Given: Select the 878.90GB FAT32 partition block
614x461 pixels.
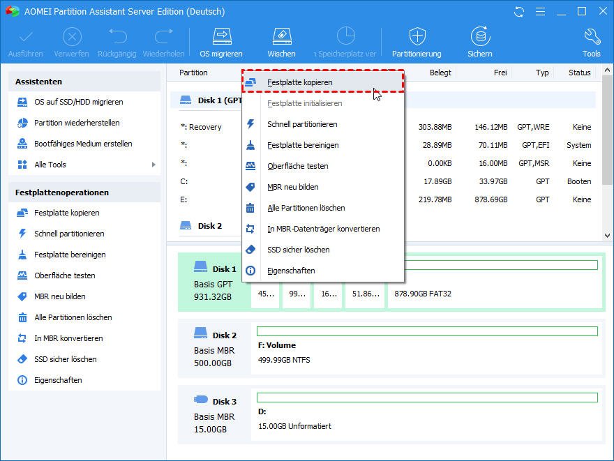Looking at the screenshot, I should (x=494, y=282).
